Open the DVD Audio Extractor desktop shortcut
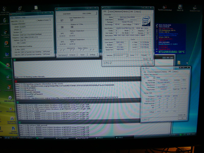 coord(10,98)
